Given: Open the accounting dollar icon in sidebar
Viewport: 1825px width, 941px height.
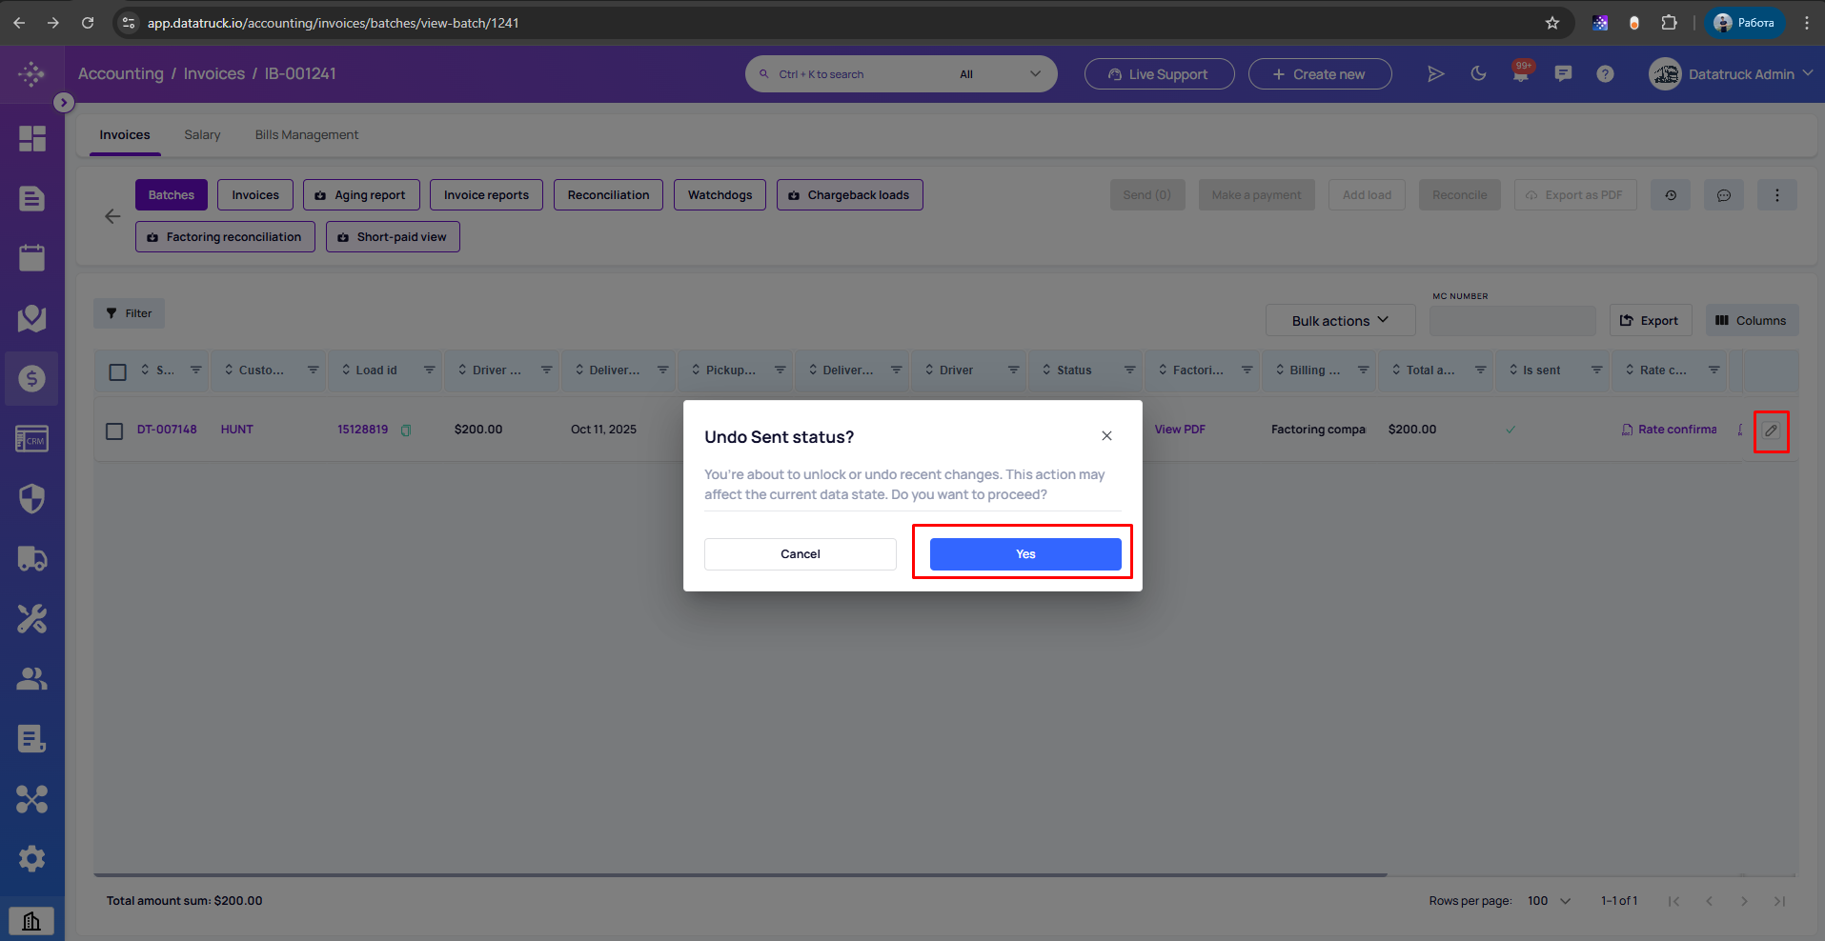Looking at the screenshot, I should (x=32, y=379).
